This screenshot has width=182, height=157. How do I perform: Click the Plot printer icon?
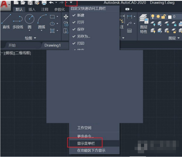[x=44, y=3]
